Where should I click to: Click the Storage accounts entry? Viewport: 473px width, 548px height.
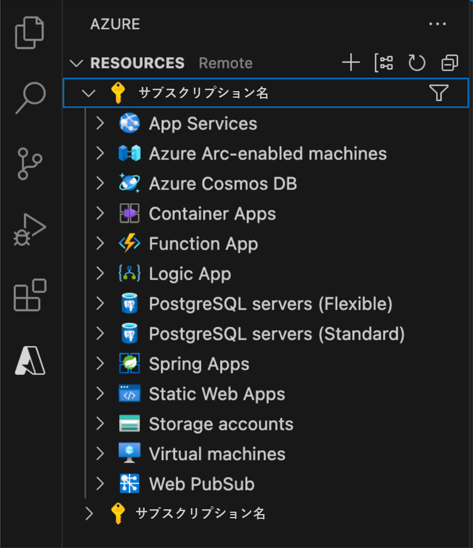[221, 424]
